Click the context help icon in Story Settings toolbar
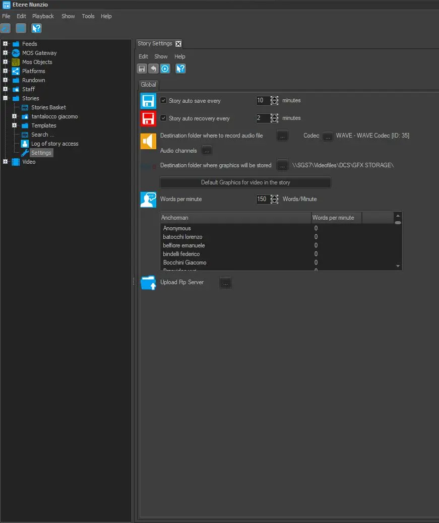Screen dimensions: 439x523 180,69
